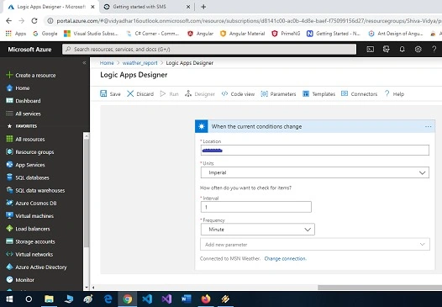Click the Home icon in Azure sidebar
Image resolution: width=442 pixels, height=307 pixels.
click(x=9, y=87)
